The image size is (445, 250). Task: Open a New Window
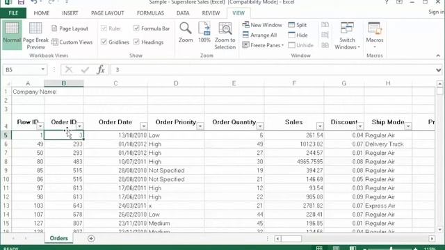coord(262,25)
